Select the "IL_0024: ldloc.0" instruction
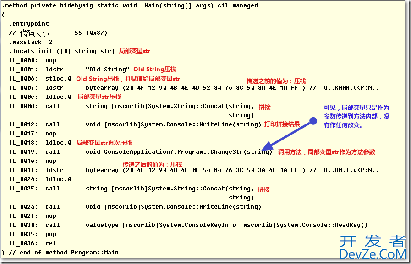This screenshot has width=411, height=264. pos(40,179)
